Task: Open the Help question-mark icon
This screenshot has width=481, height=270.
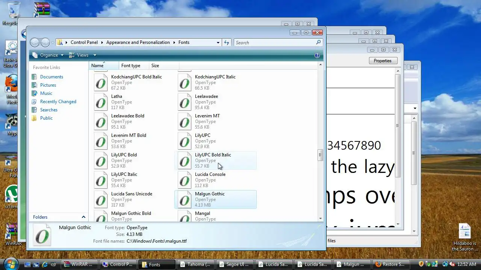Action: [x=317, y=55]
